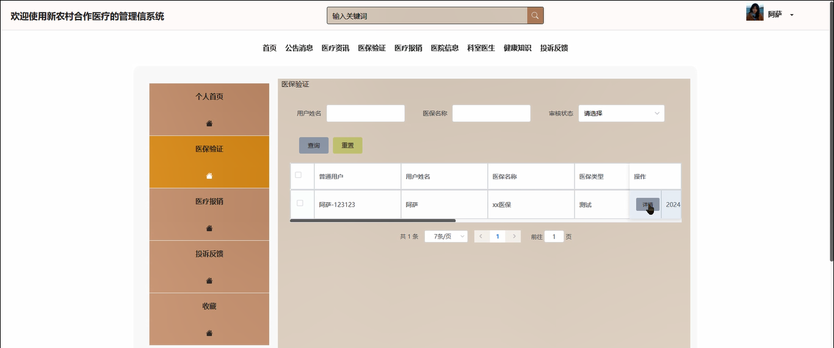
Task: Click the 普通用户 column header
Action: click(358, 177)
